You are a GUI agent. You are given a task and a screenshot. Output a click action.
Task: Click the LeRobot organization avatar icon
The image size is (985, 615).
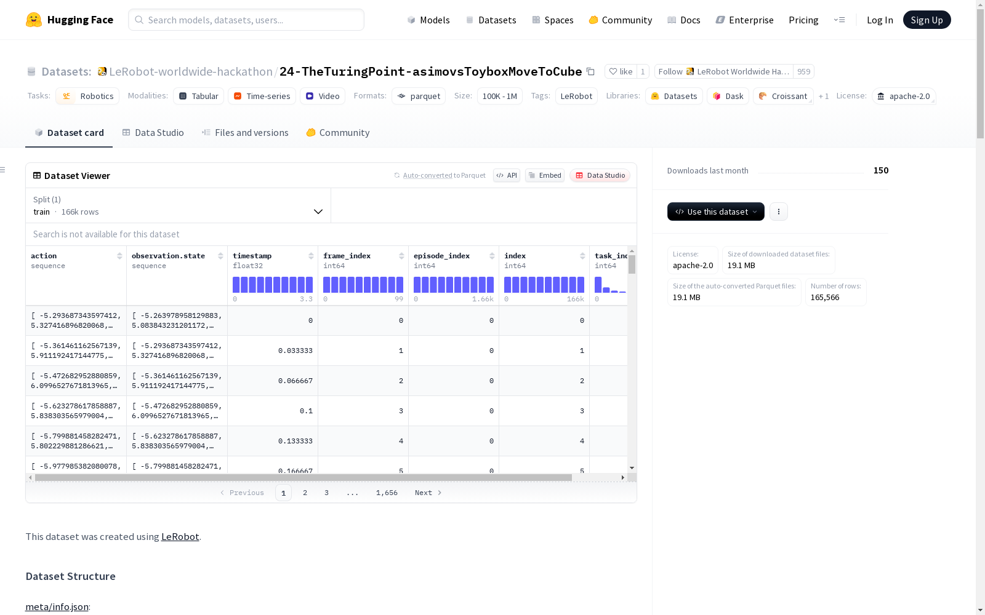pyautogui.click(x=102, y=71)
